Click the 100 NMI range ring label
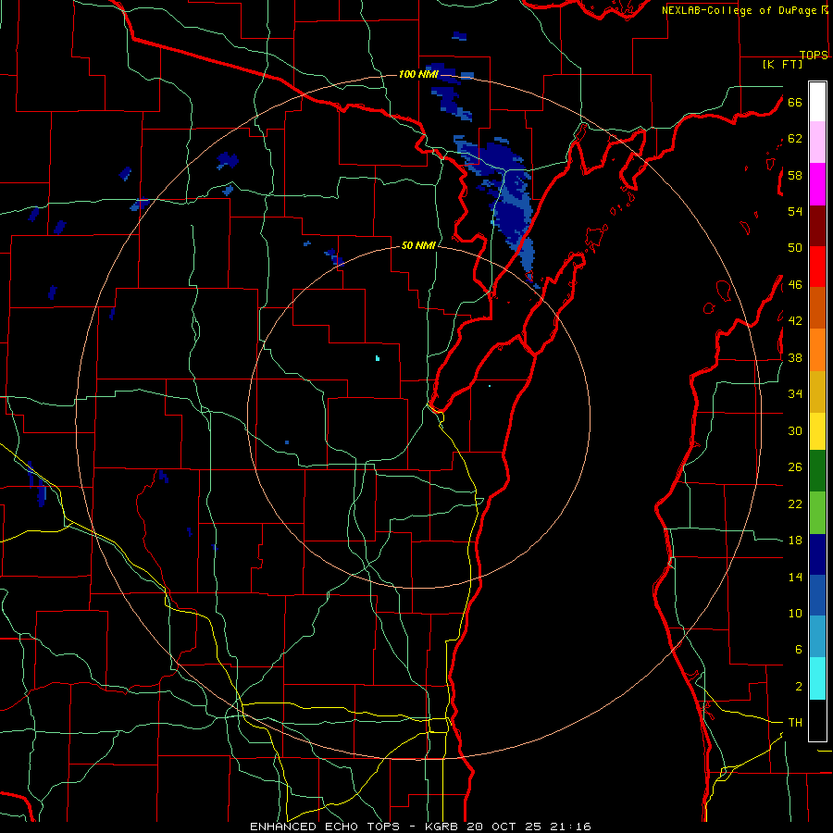 click(418, 74)
